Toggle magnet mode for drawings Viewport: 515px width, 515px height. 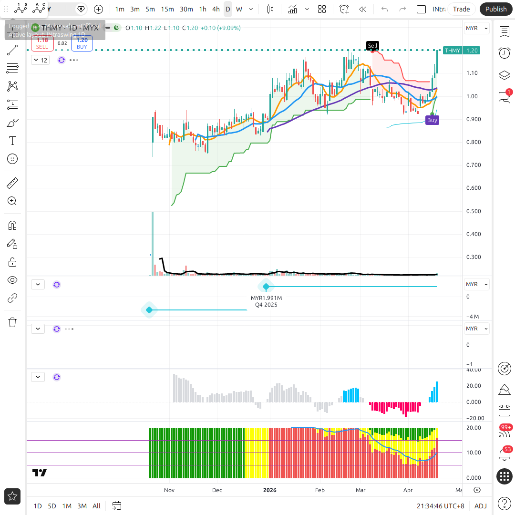click(x=12, y=226)
